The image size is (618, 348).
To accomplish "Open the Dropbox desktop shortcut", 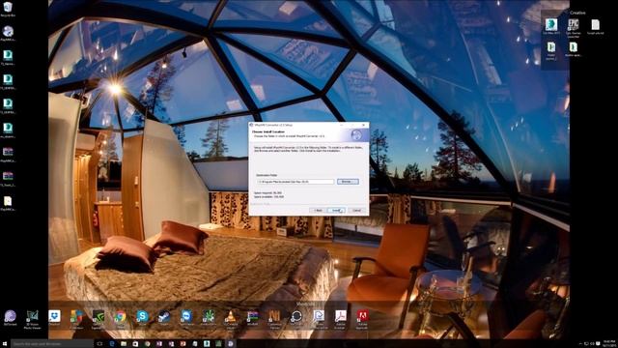I will [54, 318].
